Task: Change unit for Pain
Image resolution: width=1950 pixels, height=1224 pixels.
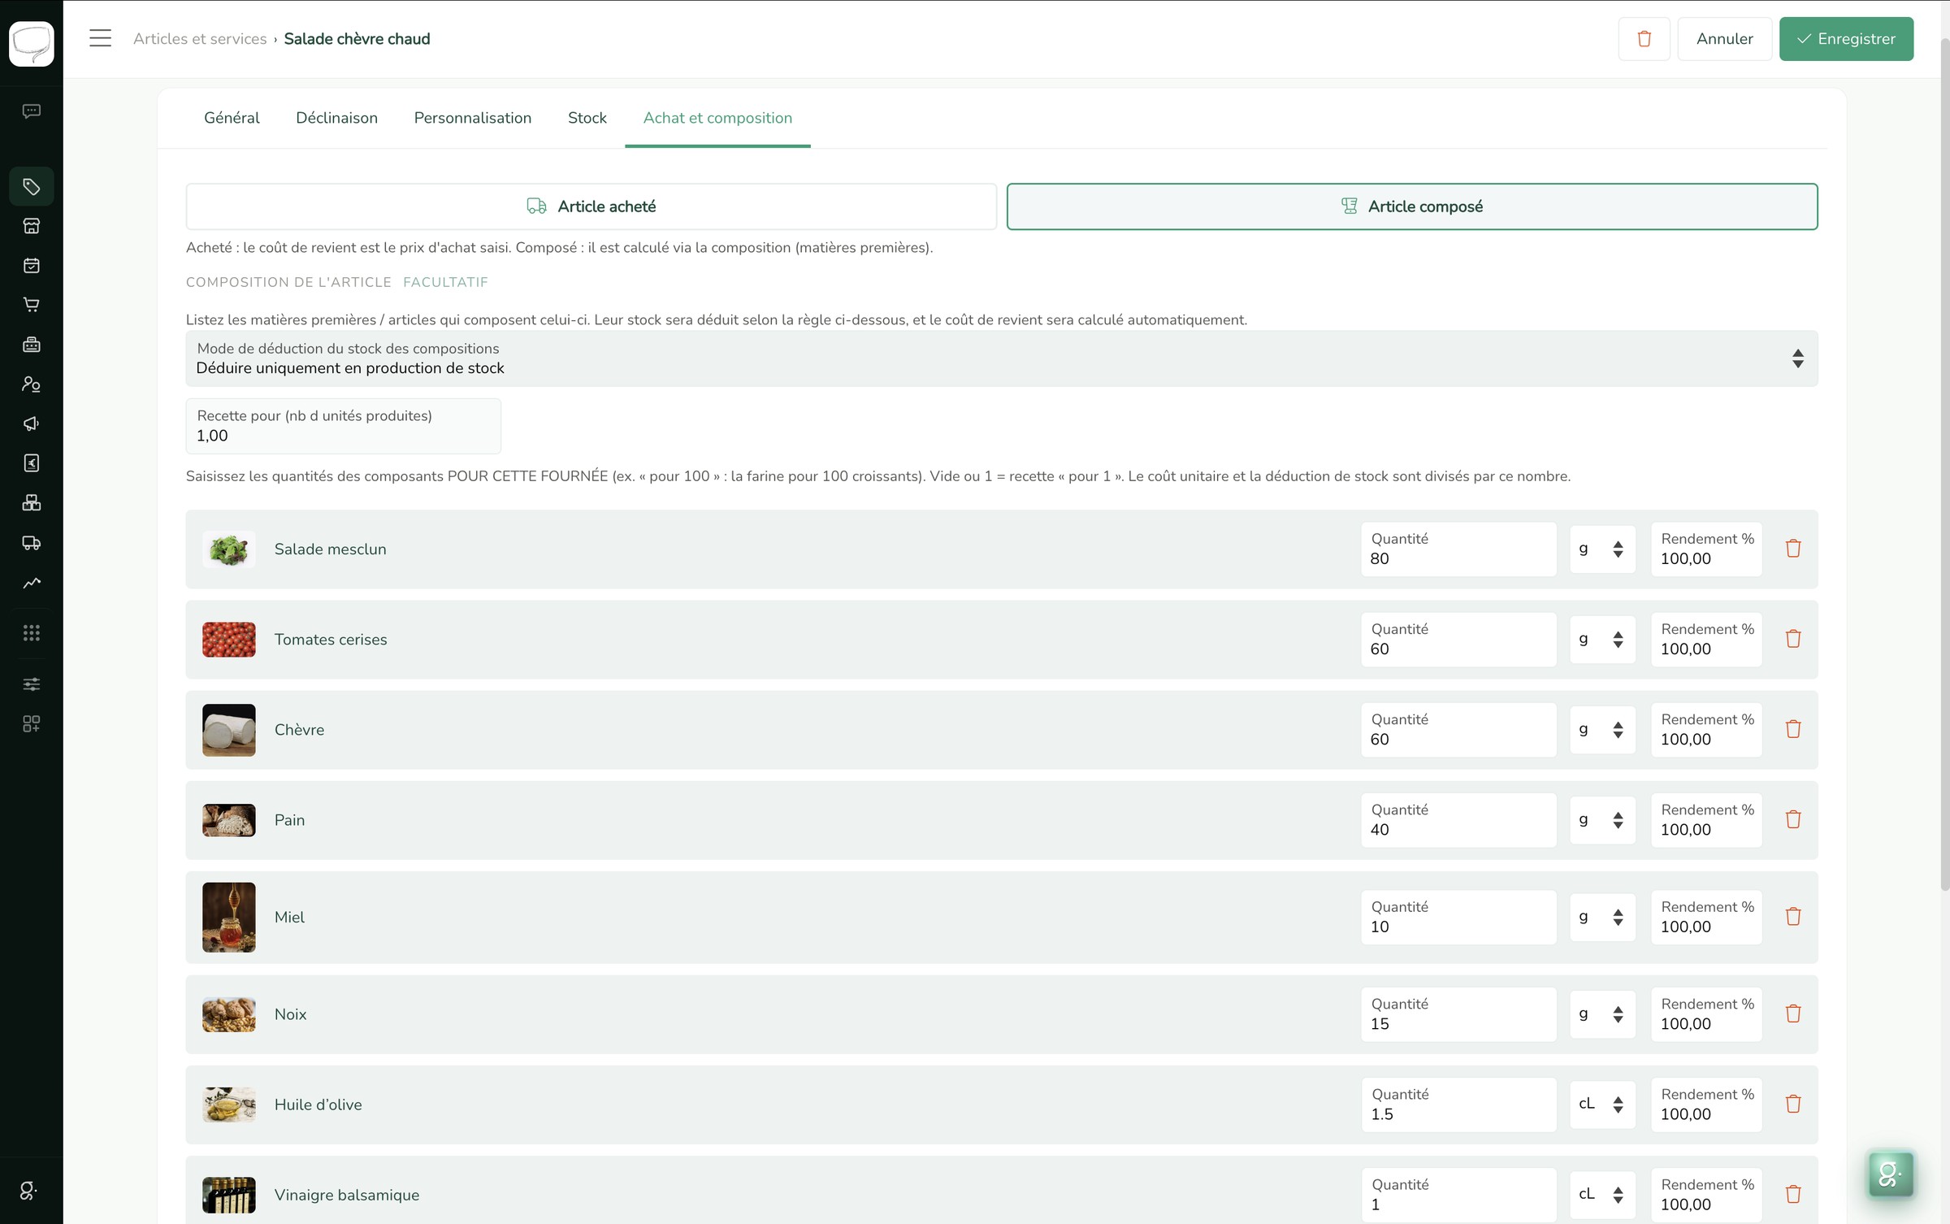Action: tap(1602, 820)
